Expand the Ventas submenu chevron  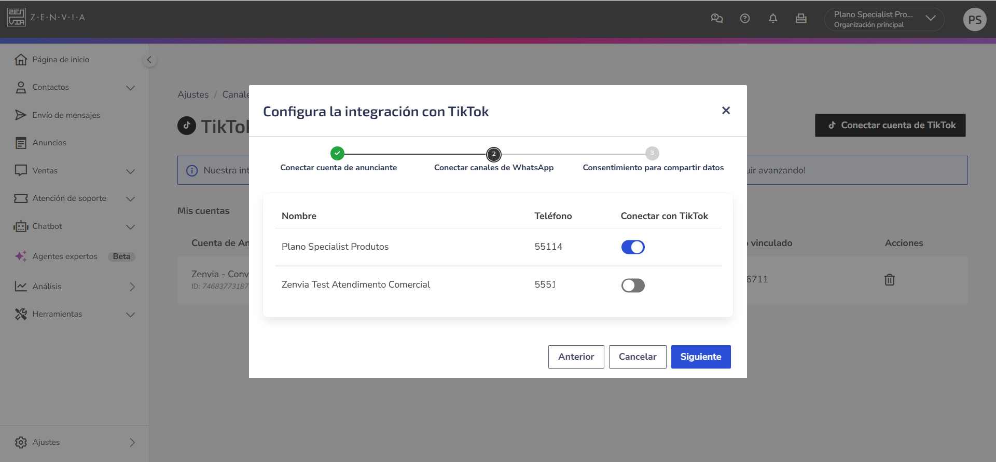coord(131,171)
